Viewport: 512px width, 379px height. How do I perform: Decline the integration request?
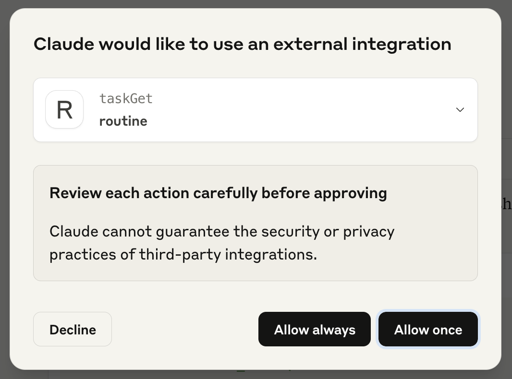(73, 329)
